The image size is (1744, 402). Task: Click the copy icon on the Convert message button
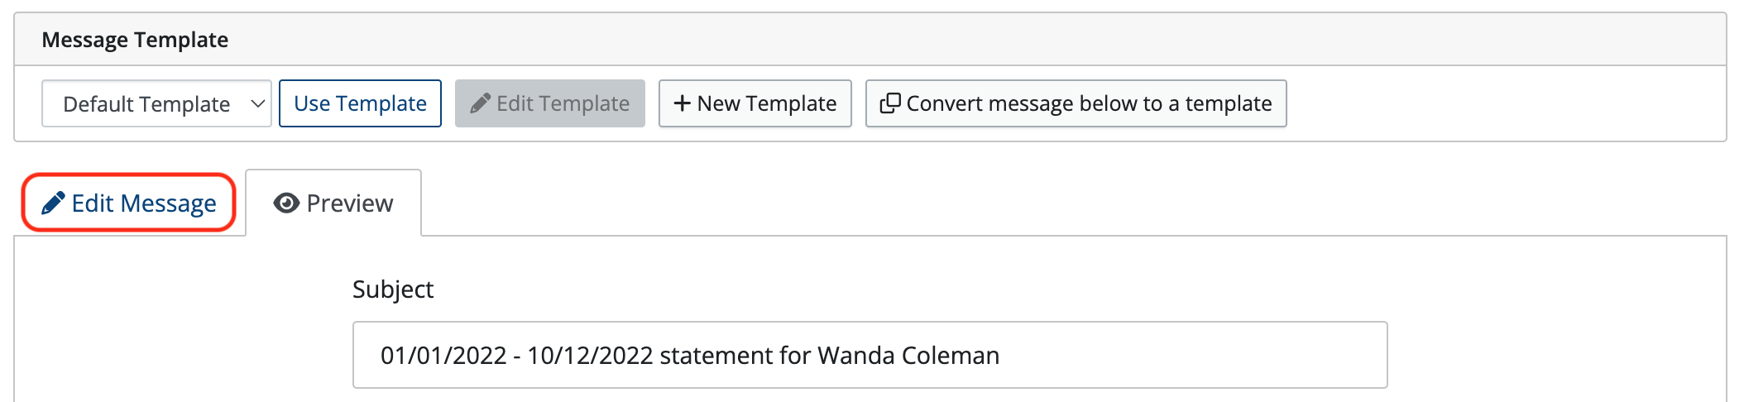pyautogui.click(x=890, y=103)
